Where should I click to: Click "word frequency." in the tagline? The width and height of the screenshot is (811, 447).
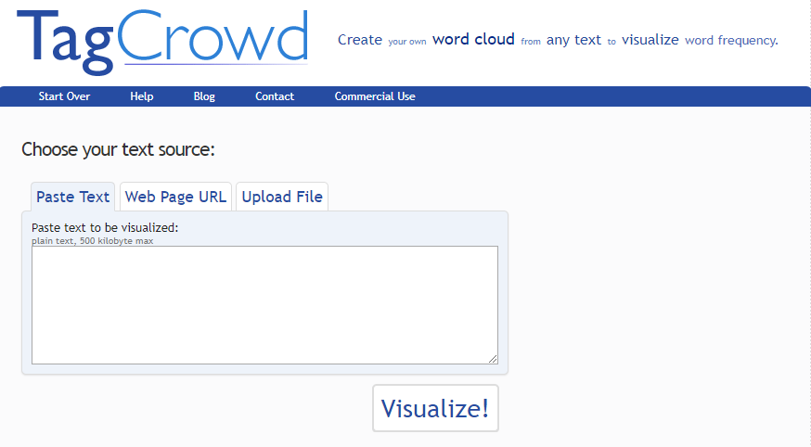[731, 40]
